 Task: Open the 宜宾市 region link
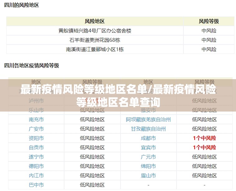pyautogui.click(x=148, y=147)
